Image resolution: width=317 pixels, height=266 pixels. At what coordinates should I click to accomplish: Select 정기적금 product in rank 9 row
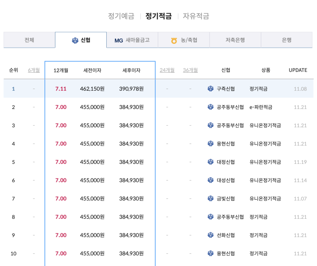259,235
